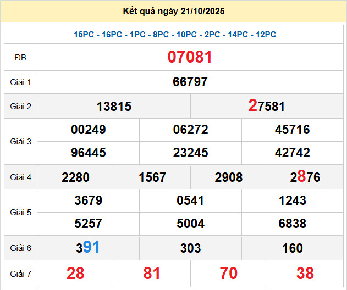Click the Giải 3 number 23245
This screenshot has width=347, height=290.
[190, 153]
